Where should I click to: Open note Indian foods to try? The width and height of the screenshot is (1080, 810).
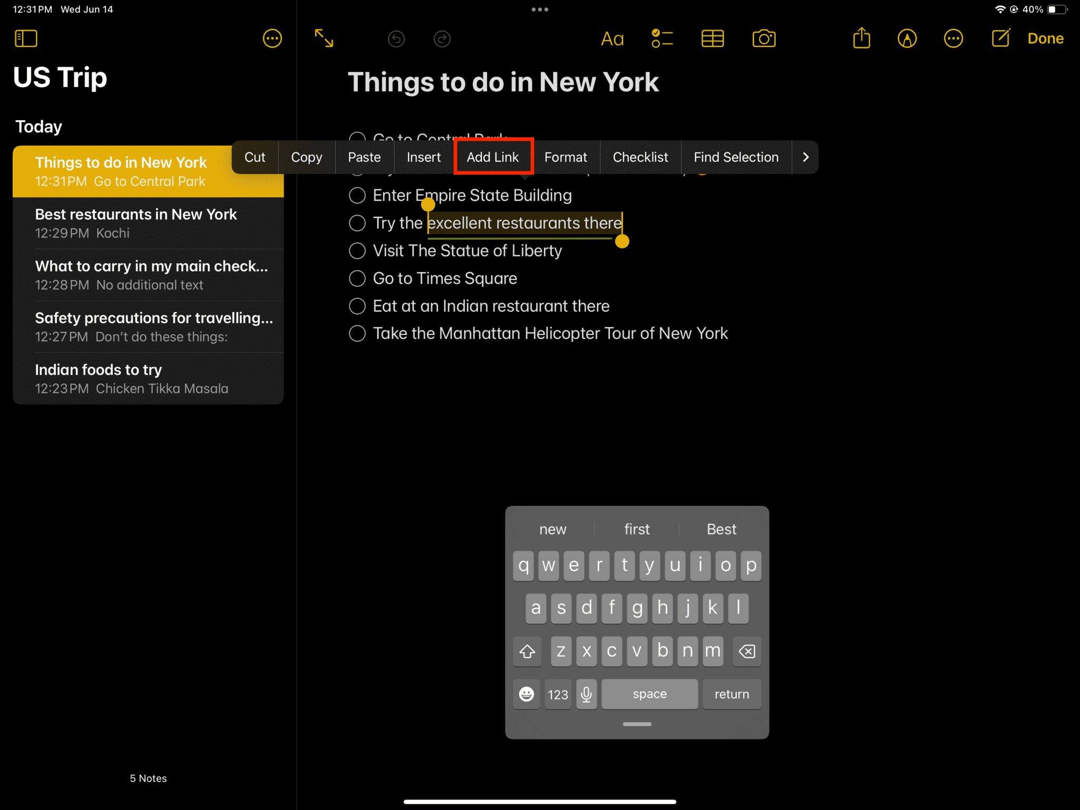148,379
